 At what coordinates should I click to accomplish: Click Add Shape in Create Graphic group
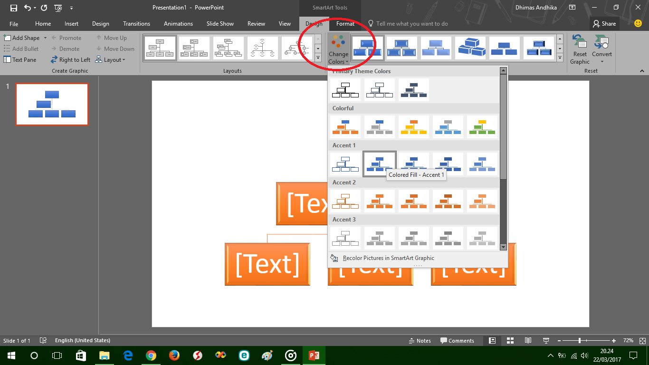[22, 38]
